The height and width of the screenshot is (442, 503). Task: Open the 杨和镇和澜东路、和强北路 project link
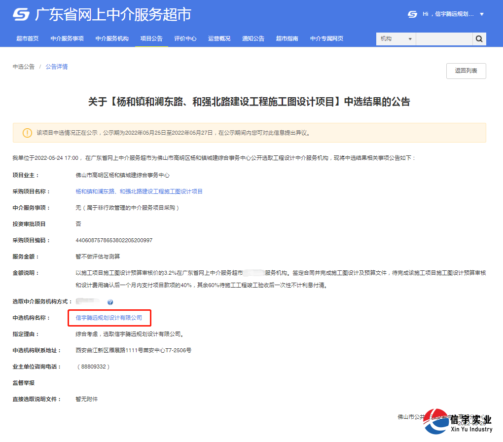(x=140, y=191)
